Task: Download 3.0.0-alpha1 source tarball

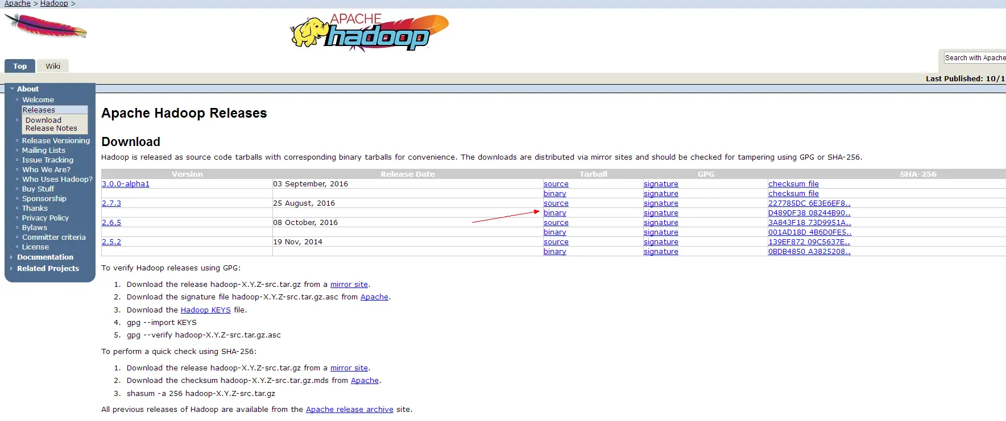Action: coord(556,184)
